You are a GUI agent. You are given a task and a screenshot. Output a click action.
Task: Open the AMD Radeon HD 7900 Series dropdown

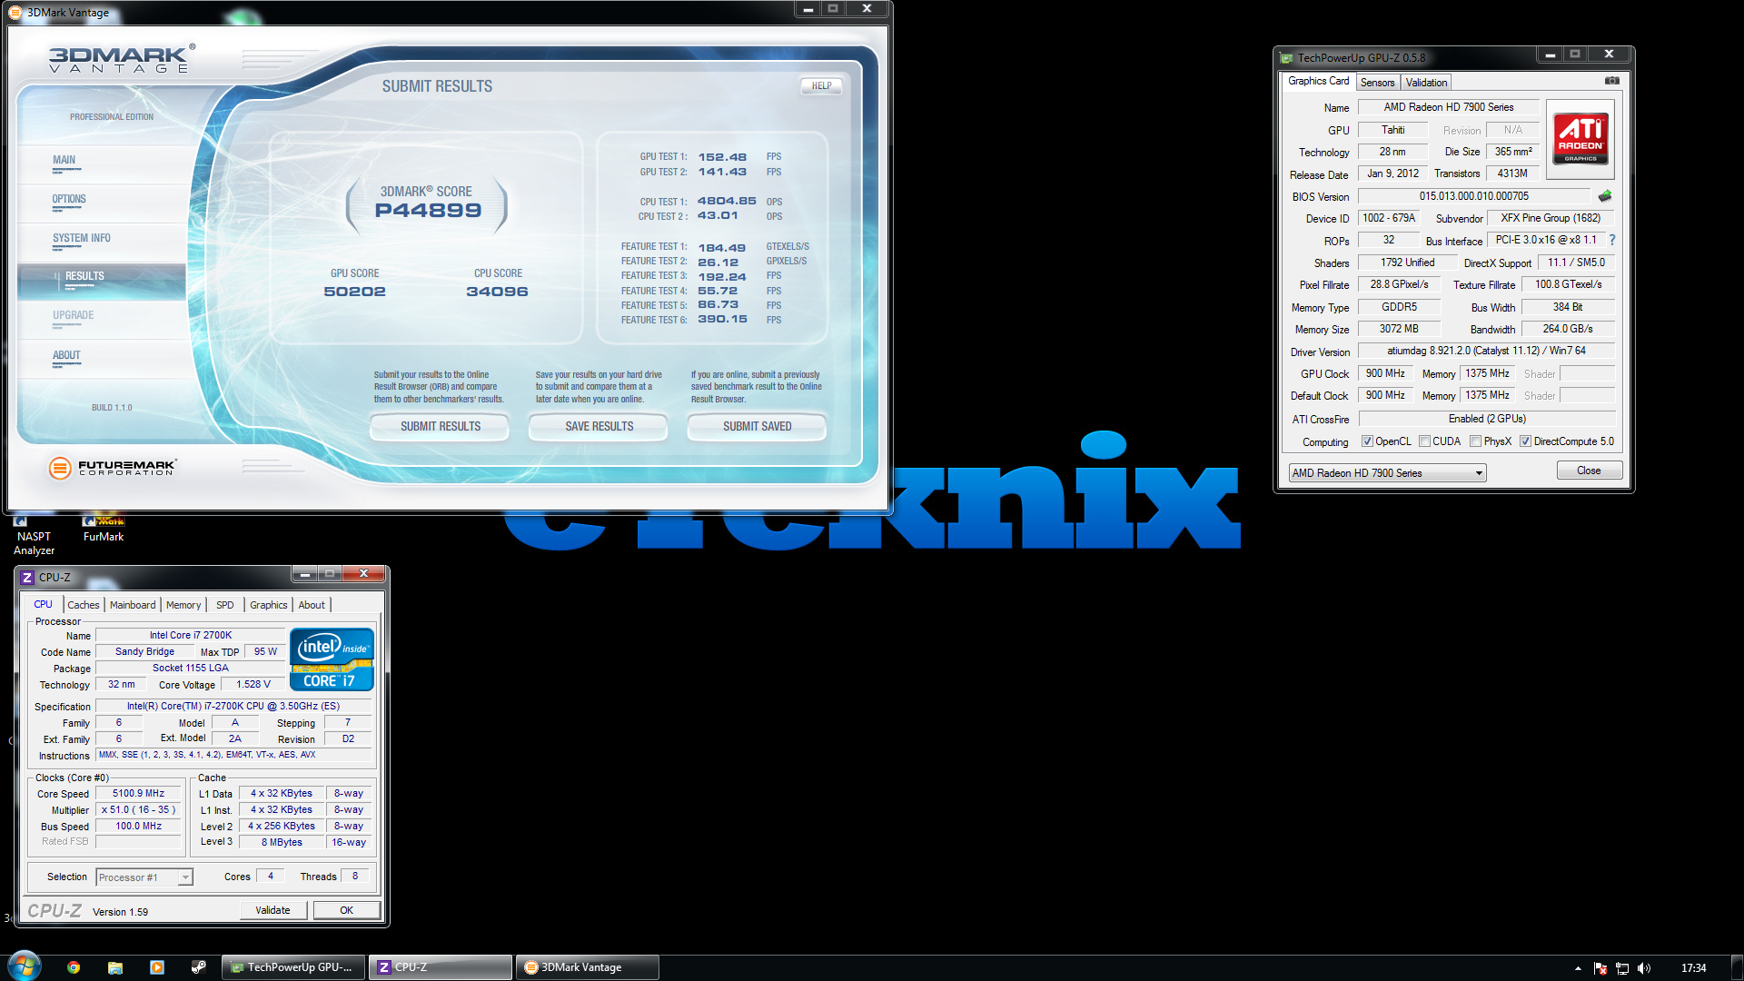(x=1387, y=473)
